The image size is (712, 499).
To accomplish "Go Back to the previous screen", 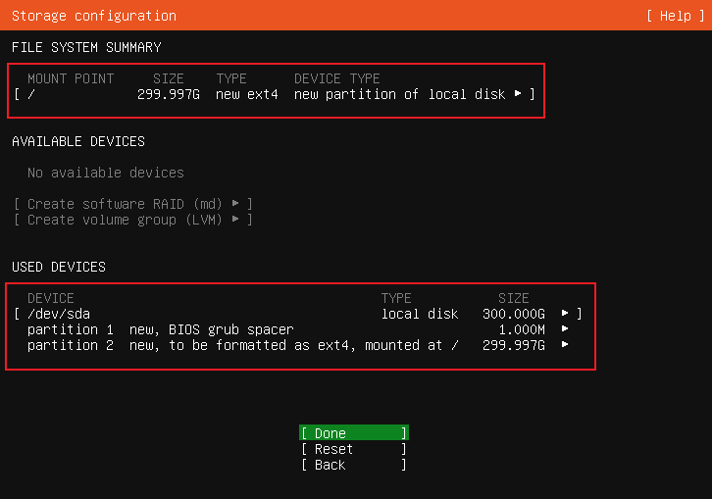I will pyautogui.click(x=353, y=465).
